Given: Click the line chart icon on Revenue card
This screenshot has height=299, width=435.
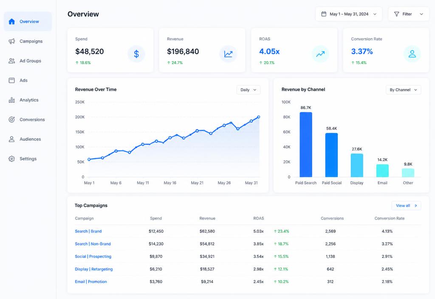Looking at the screenshot, I should [228, 54].
